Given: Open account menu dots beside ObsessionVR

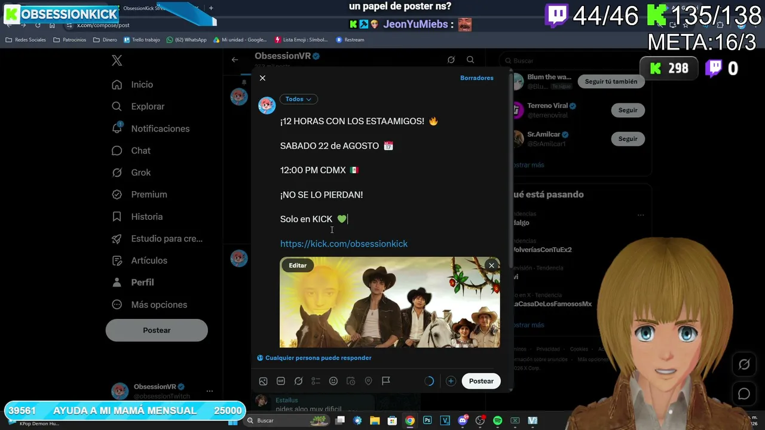Looking at the screenshot, I should (210, 391).
